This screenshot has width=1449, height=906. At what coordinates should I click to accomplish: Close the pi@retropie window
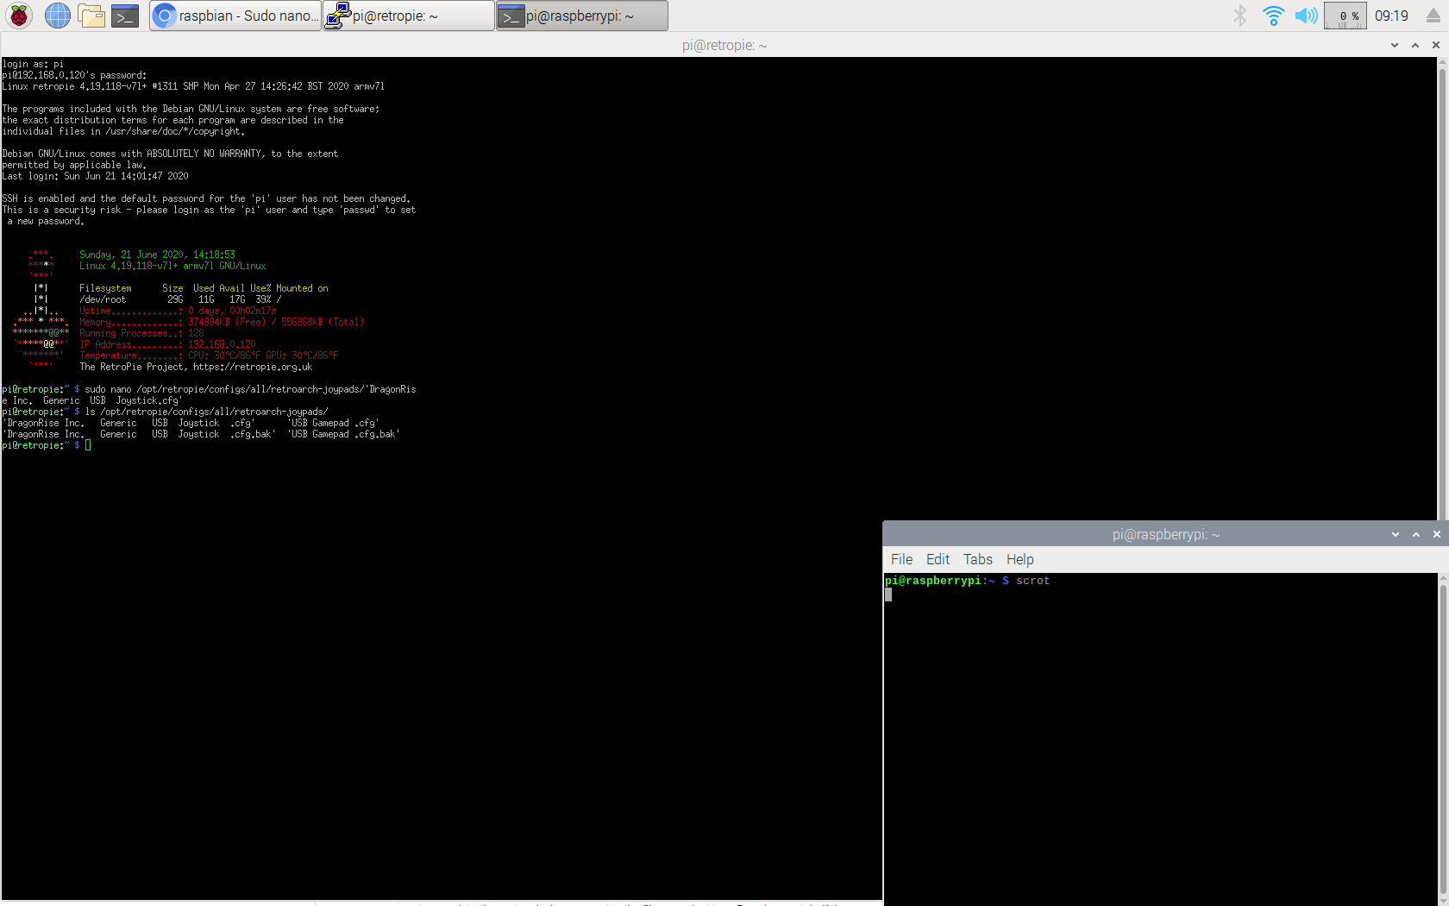(1436, 45)
